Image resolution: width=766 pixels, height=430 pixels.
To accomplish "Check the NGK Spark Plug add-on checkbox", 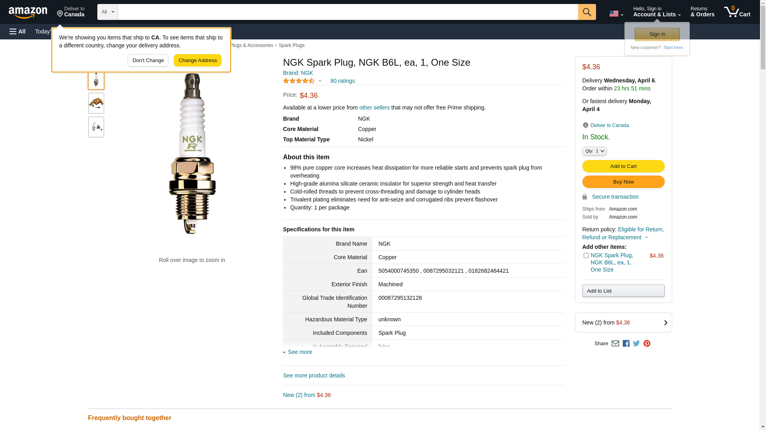I will tap(586, 256).
